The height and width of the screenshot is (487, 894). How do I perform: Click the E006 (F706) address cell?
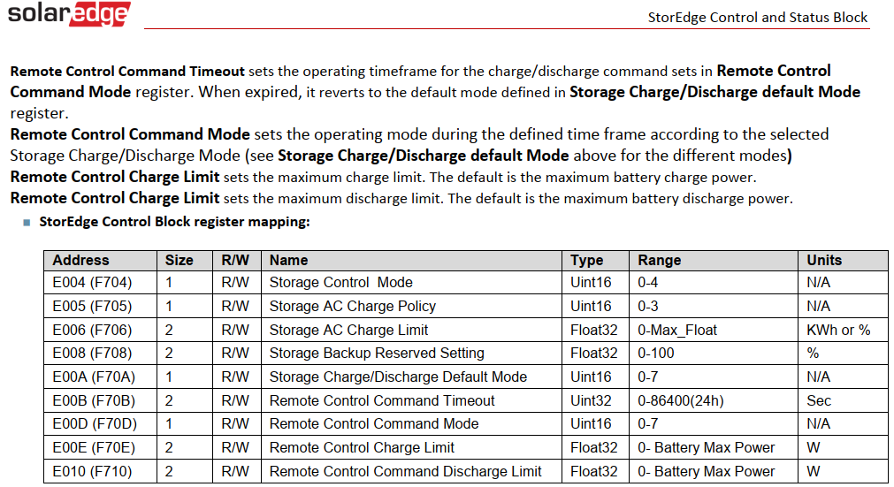tap(91, 330)
